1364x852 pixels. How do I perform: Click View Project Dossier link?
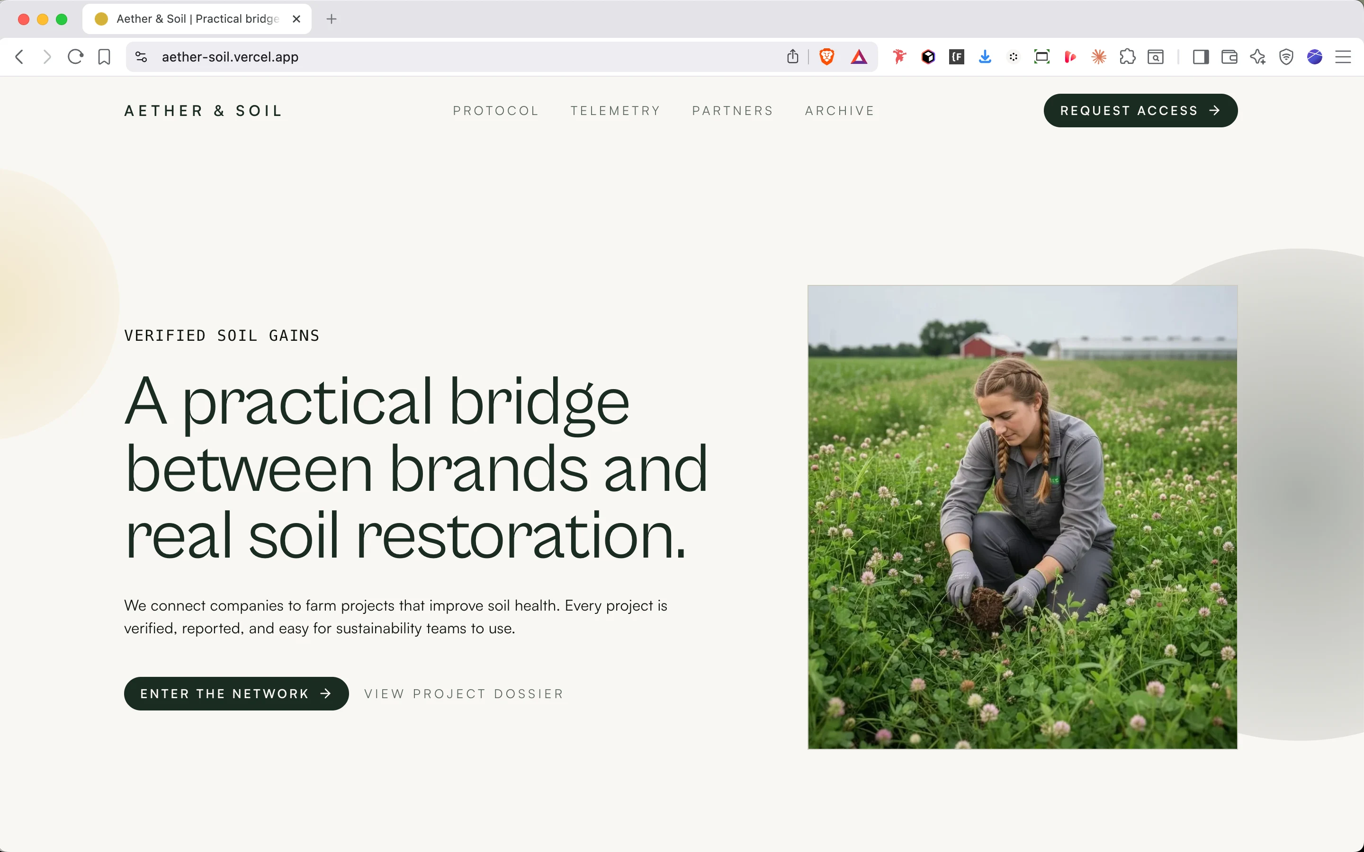(x=463, y=693)
